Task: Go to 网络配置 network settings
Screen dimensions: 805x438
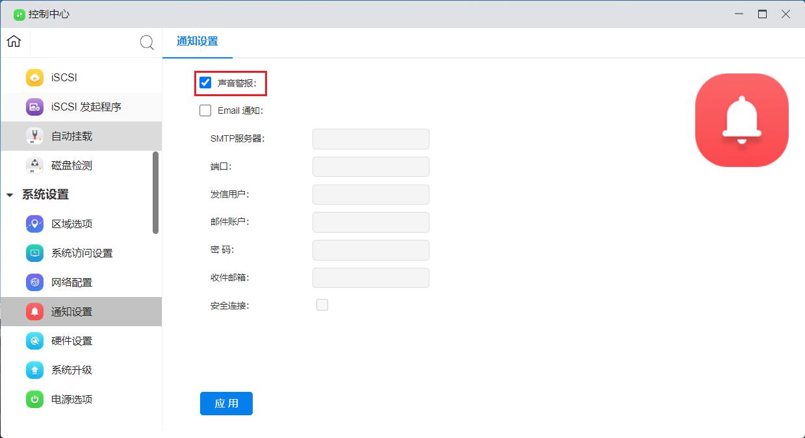Action: click(x=71, y=283)
